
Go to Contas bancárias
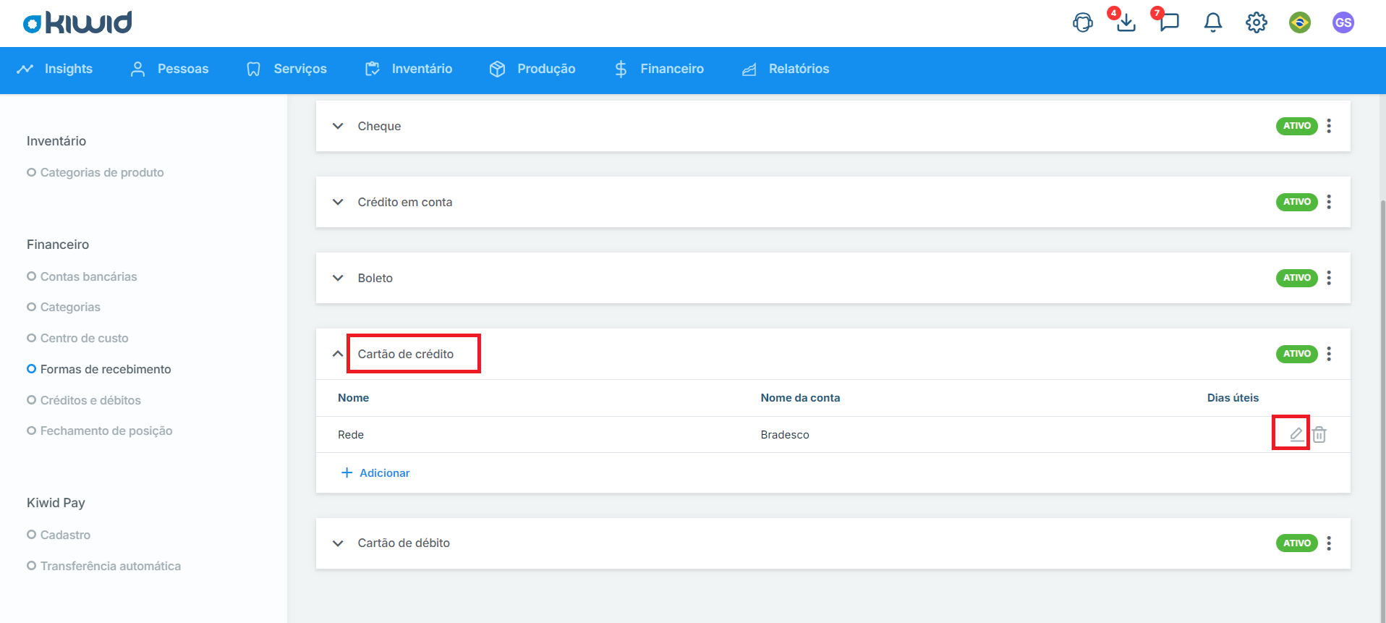pos(82,276)
